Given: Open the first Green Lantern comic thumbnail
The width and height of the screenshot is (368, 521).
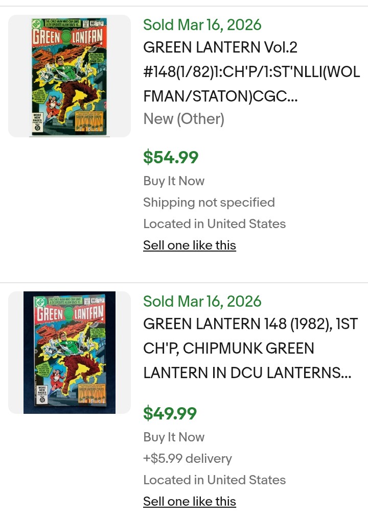Looking at the screenshot, I should 70,77.
